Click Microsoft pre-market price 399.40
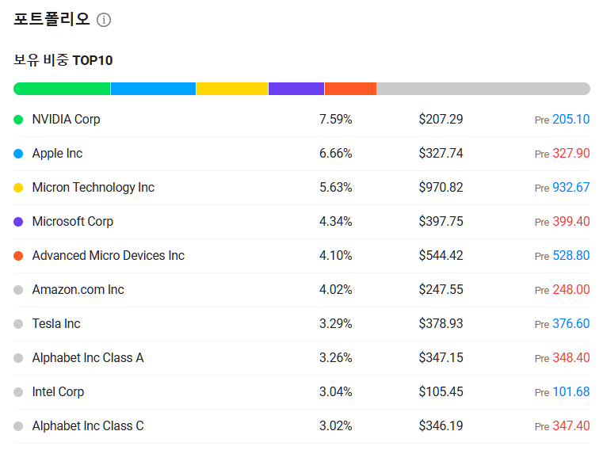Image resolution: width=603 pixels, height=450 pixels. pyautogui.click(x=571, y=222)
